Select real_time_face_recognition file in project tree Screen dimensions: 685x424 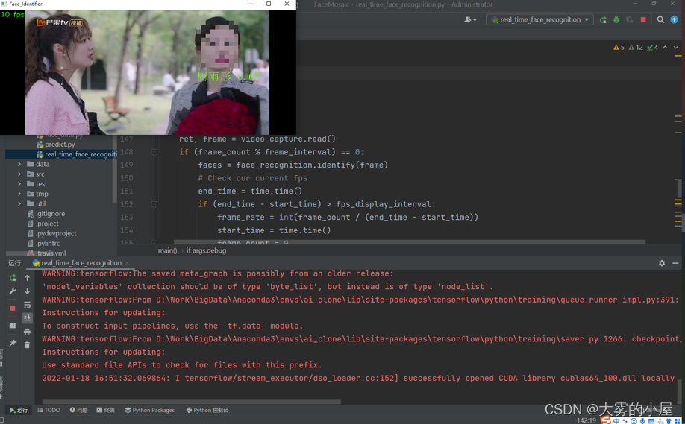coord(77,154)
